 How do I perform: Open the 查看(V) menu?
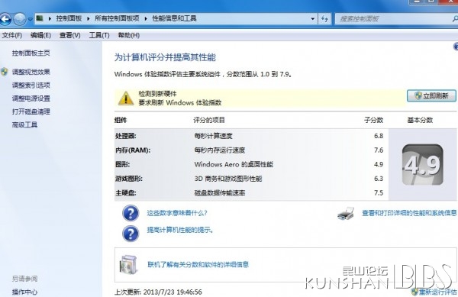coord(69,35)
